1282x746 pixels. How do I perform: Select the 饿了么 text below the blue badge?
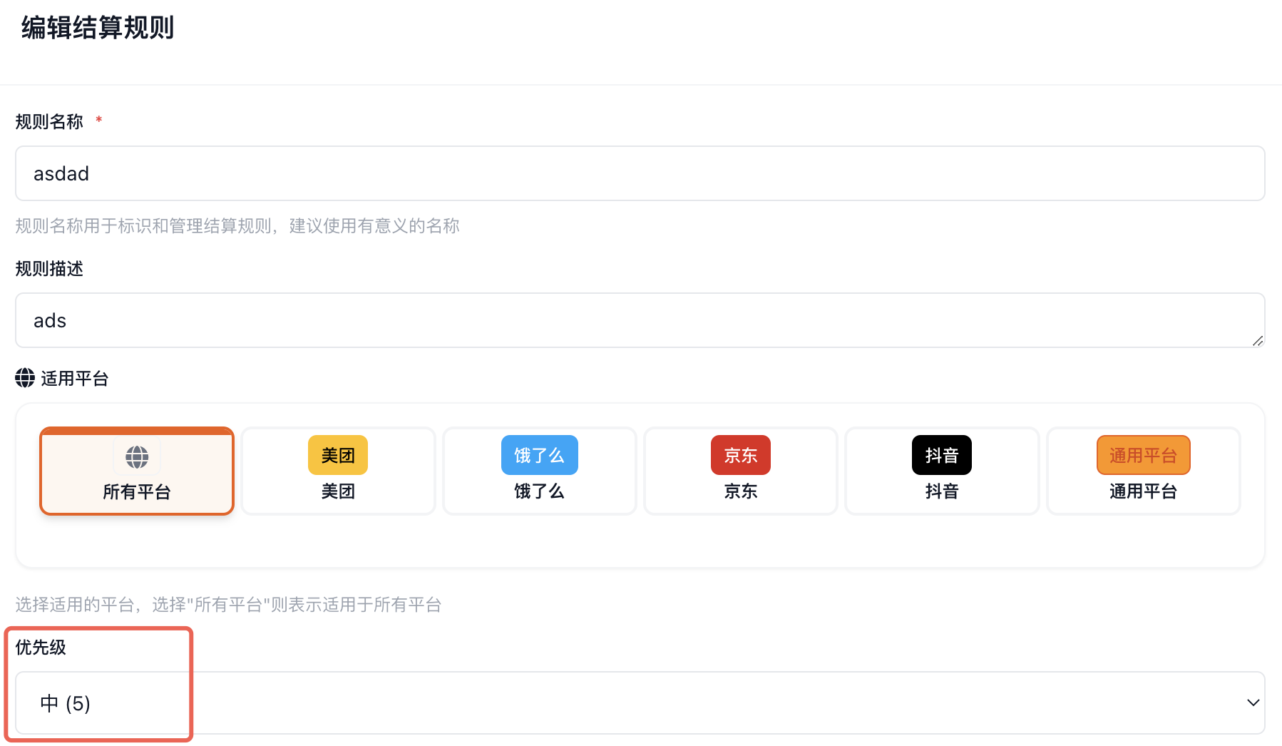[x=539, y=491]
